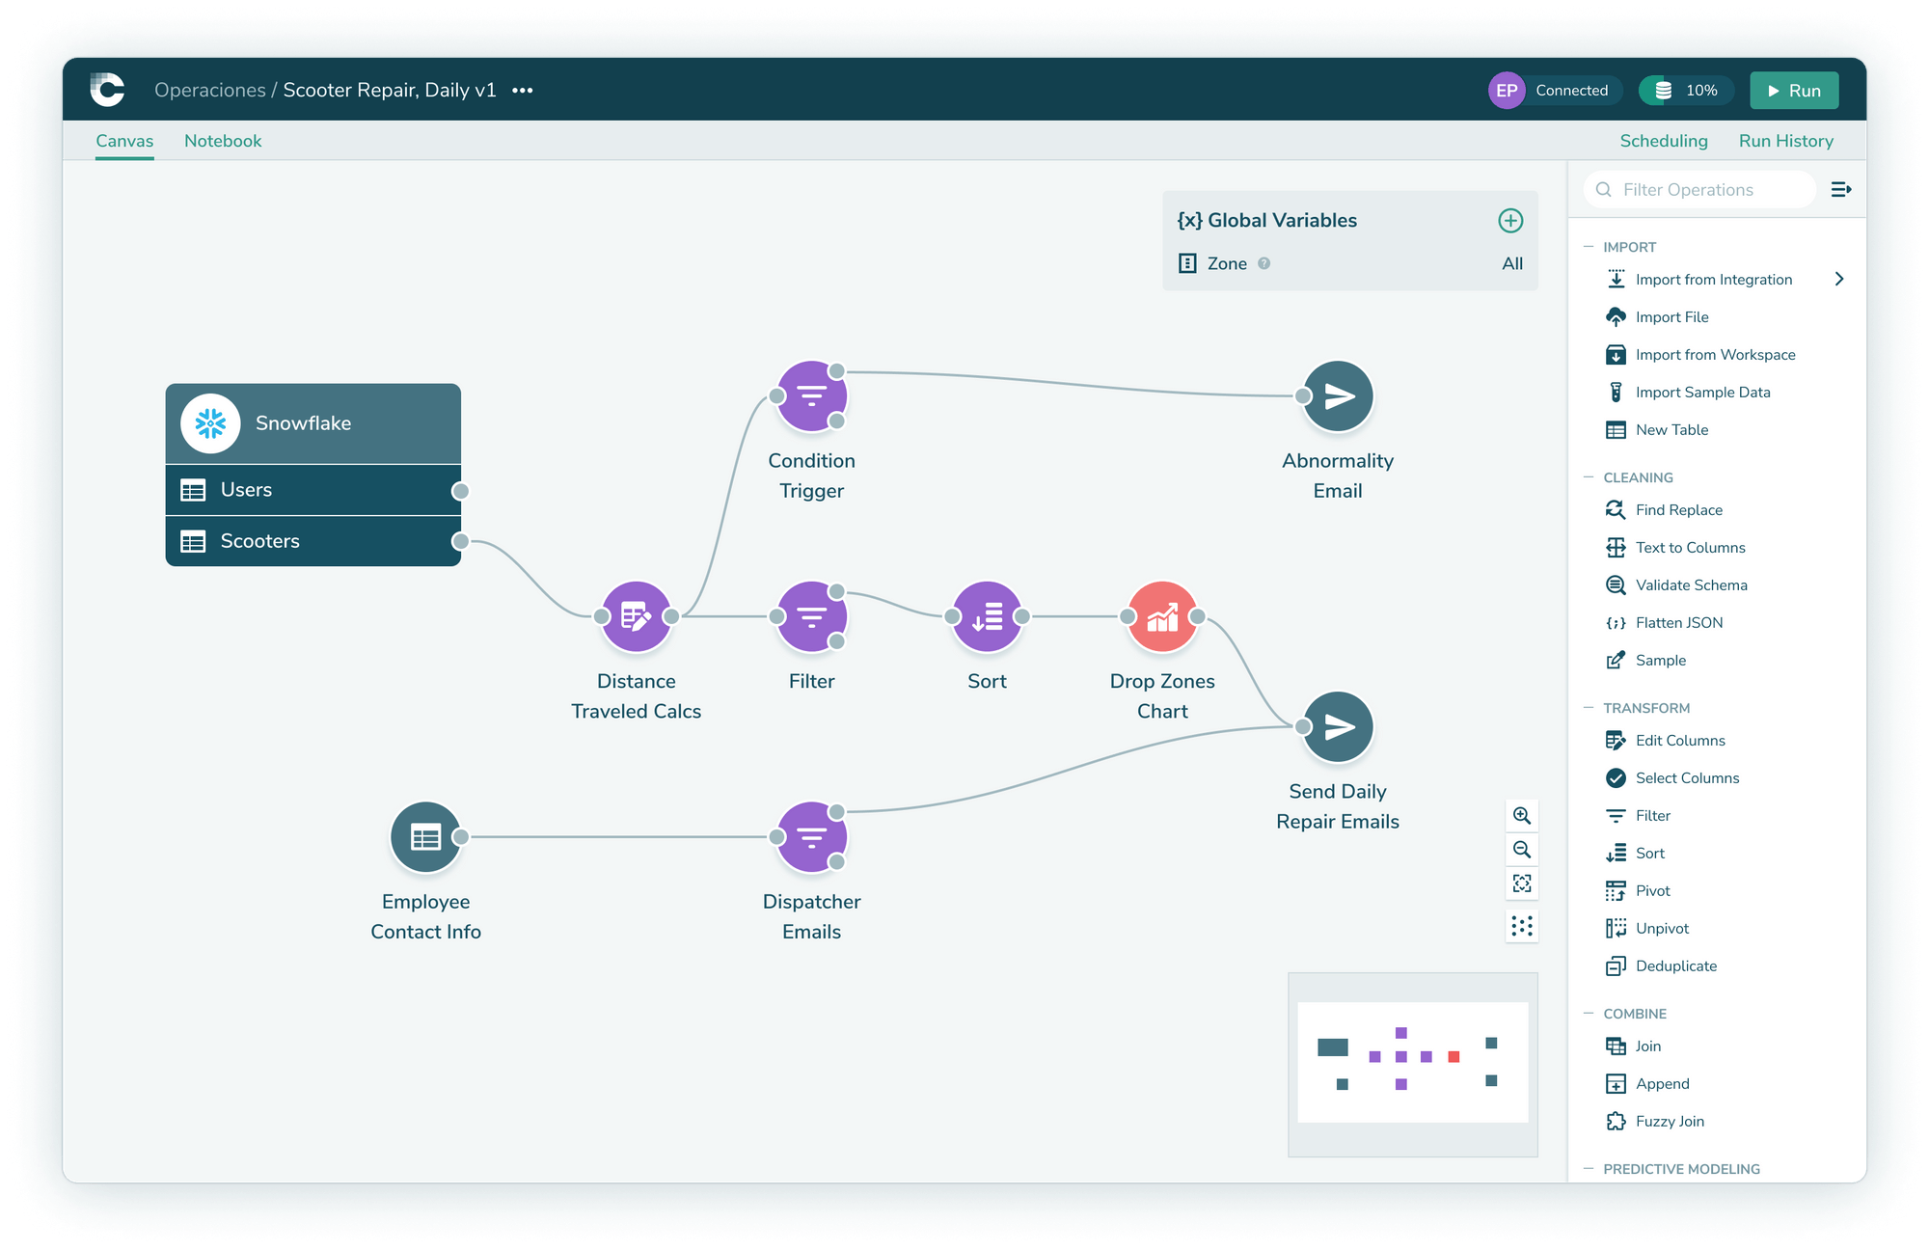The image size is (1929, 1250).
Task: Open the Run History view
Action: pos(1786,141)
